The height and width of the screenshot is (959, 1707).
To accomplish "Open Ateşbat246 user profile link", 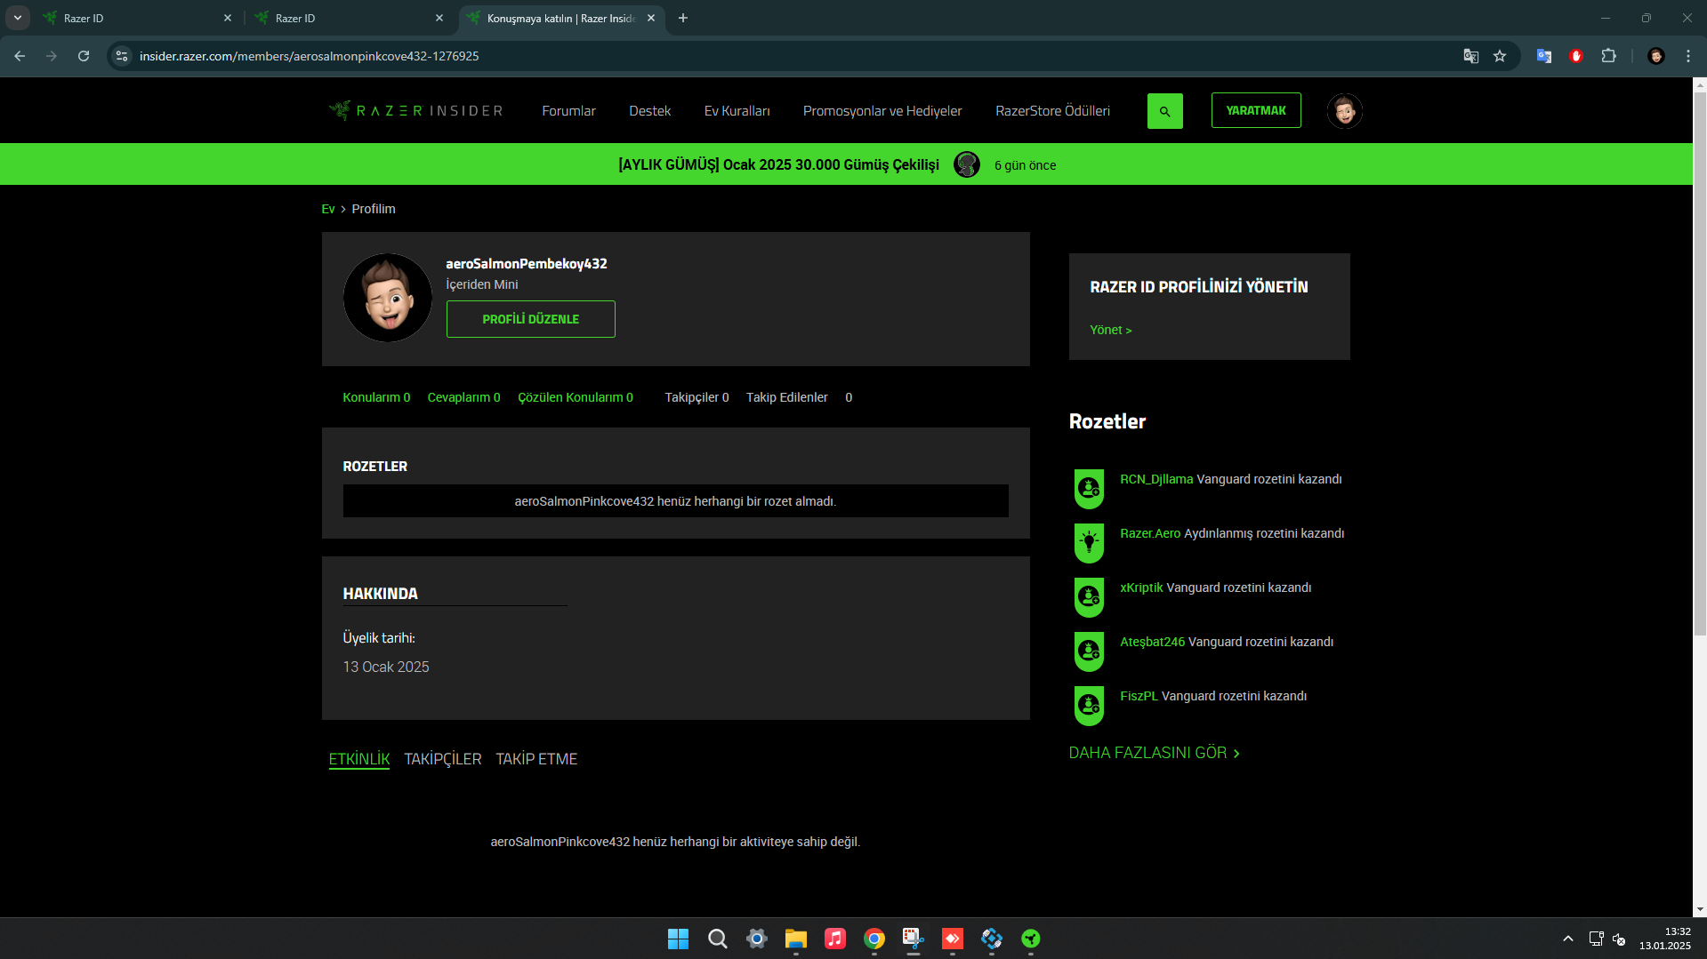I will 1152,642.
